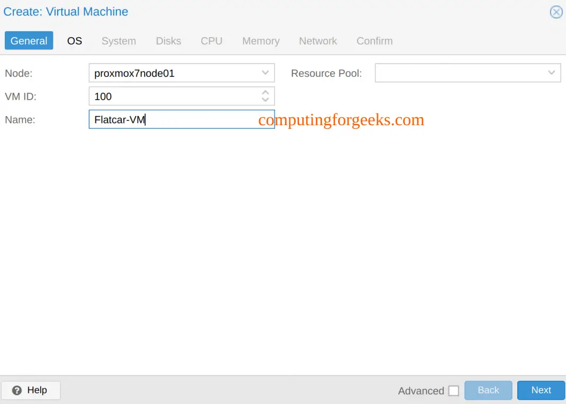Click the question mark help icon
This screenshot has width=566, height=404.
click(x=16, y=390)
